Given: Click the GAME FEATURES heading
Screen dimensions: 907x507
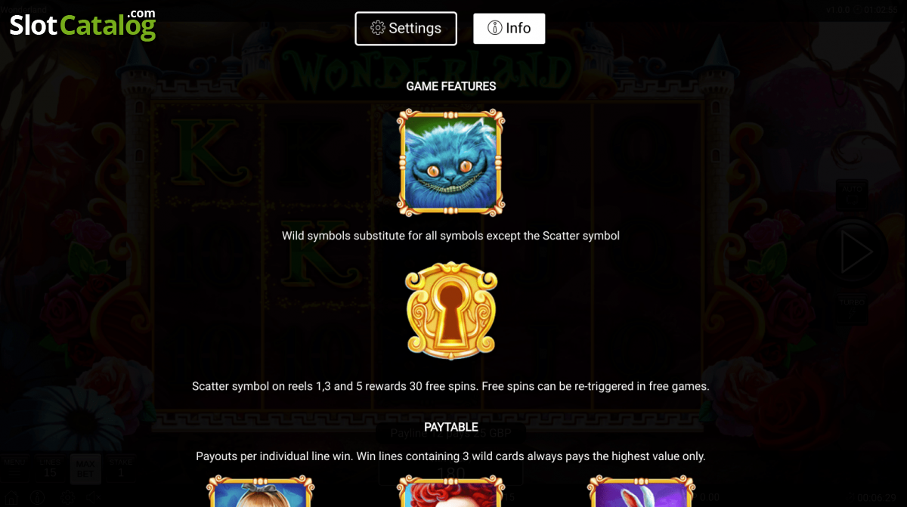Looking at the screenshot, I should click(x=451, y=86).
